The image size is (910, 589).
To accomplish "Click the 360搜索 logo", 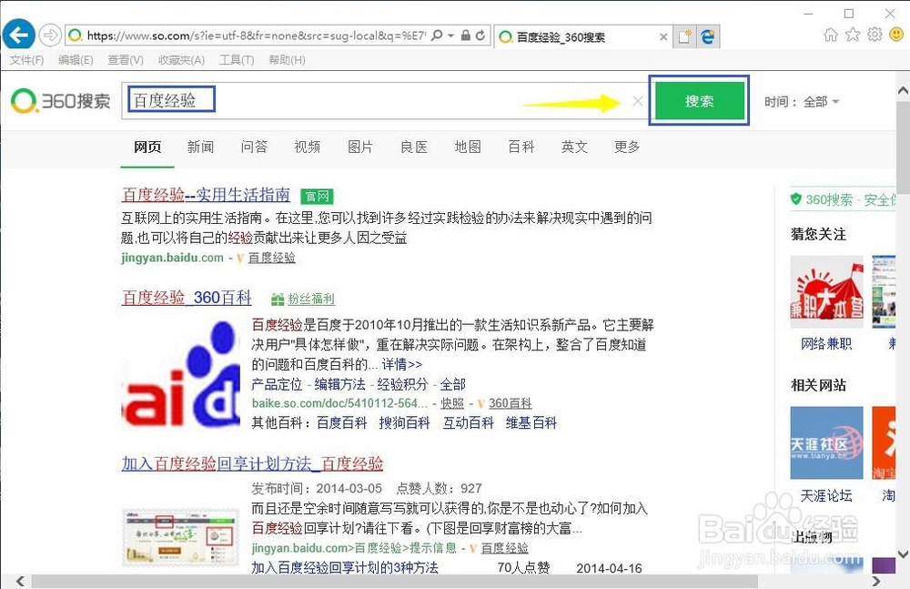I will [x=60, y=101].
